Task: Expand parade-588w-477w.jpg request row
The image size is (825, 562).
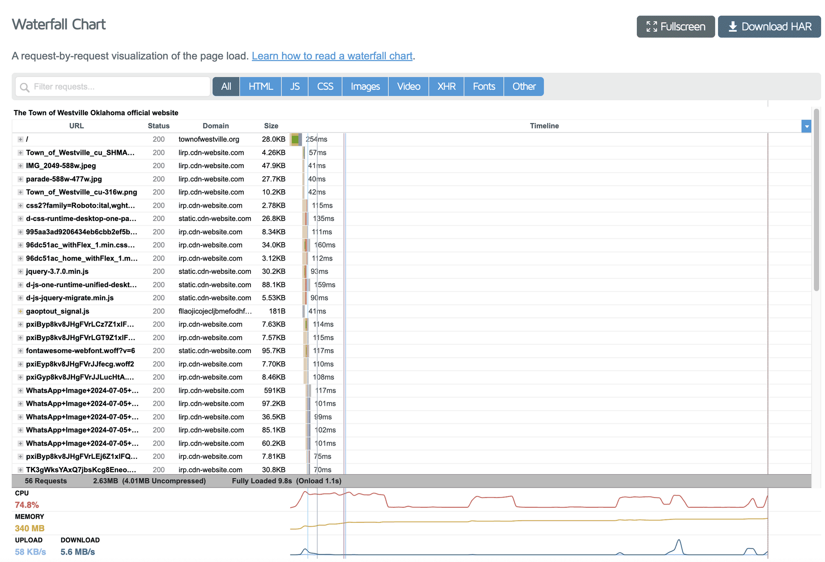Action: (x=20, y=179)
